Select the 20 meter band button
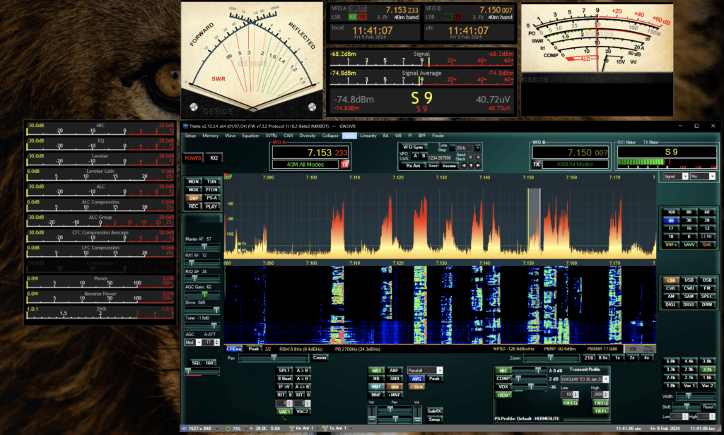This screenshot has width=724, height=435. tap(707, 220)
